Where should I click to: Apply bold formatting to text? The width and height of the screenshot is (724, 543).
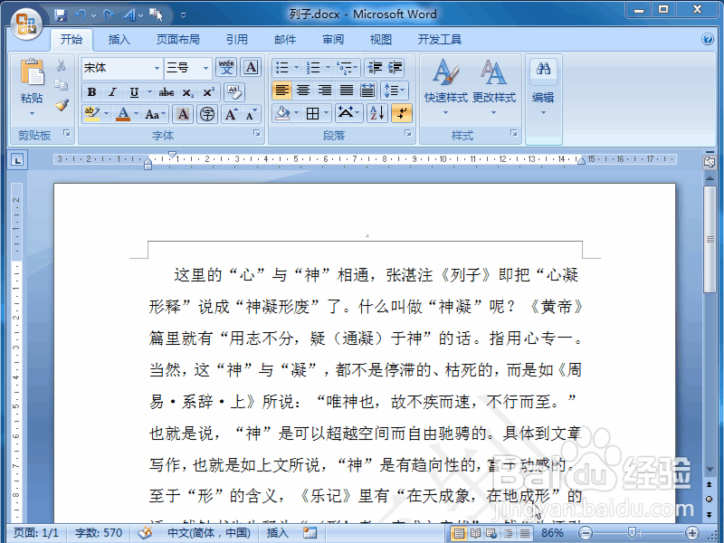(90, 91)
